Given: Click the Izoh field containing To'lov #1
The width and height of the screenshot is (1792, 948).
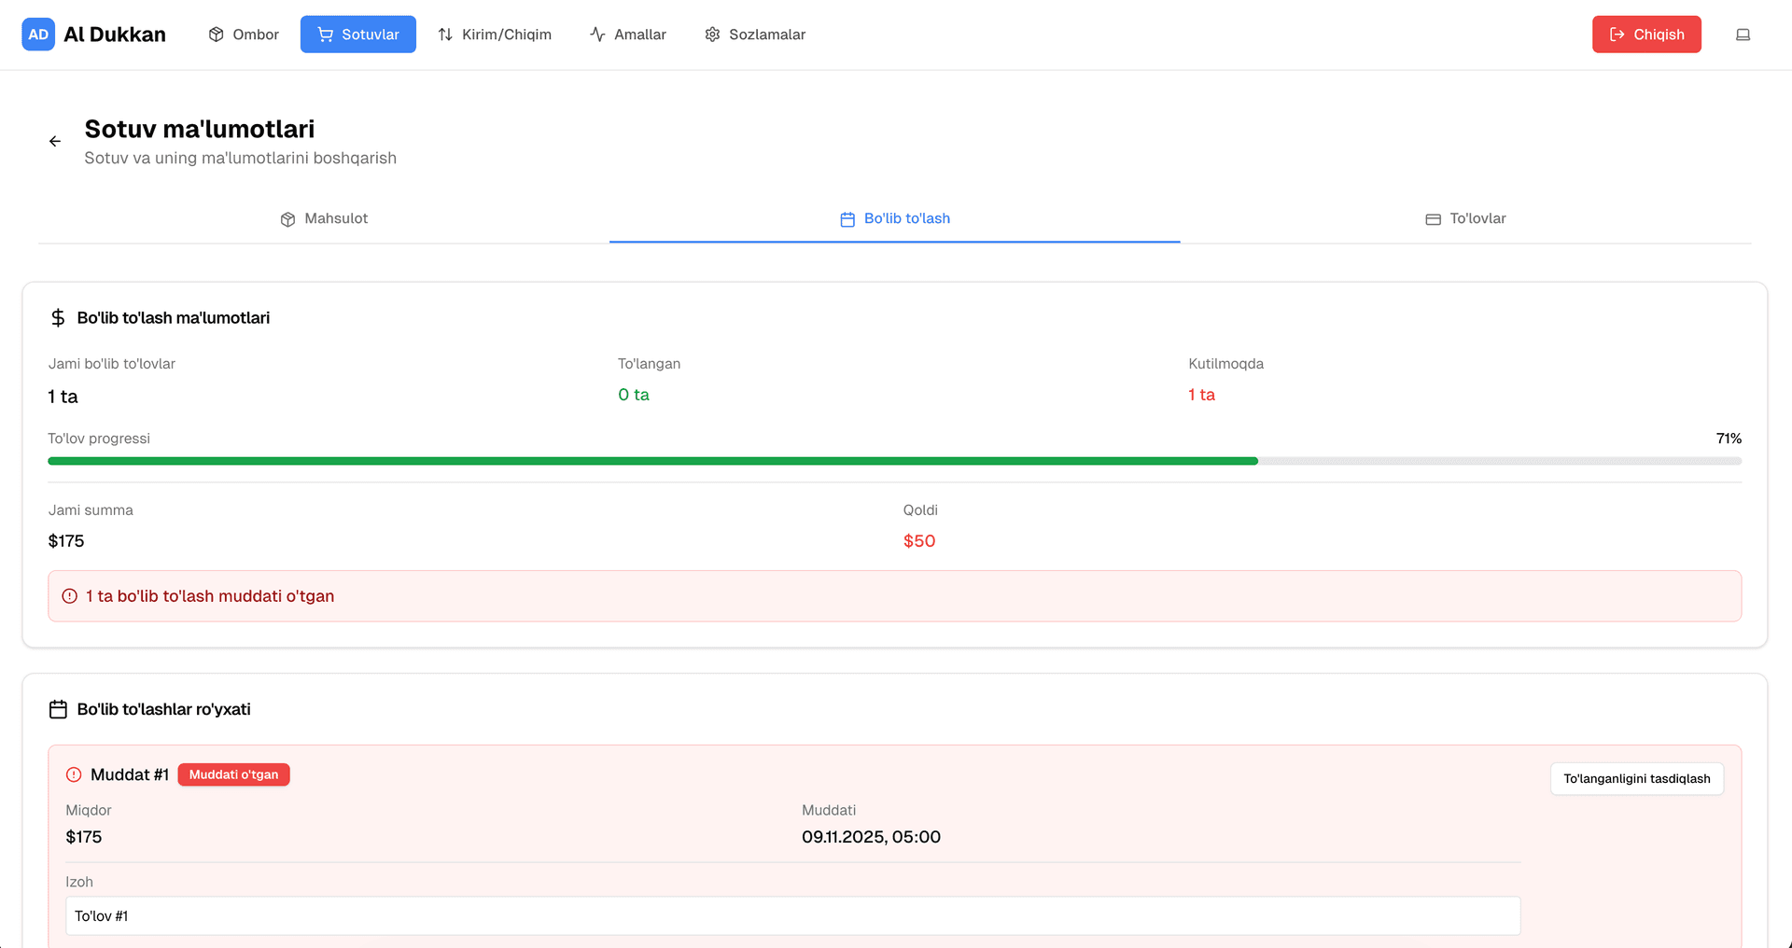Looking at the screenshot, I should 791,916.
